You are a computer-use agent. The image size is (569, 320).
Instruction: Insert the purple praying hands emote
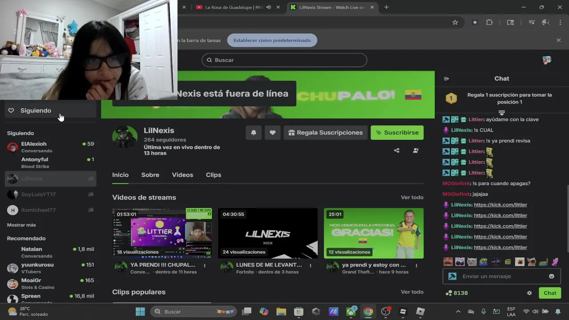tap(555, 262)
